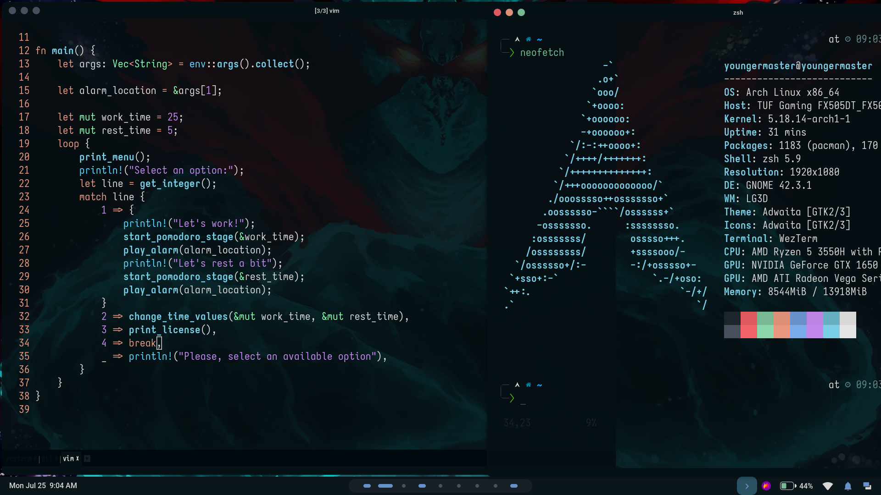Image resolution: width=881 pixels, height=495 pixels.
Task: Close the vim tab via its X
Action: (78, 458)
